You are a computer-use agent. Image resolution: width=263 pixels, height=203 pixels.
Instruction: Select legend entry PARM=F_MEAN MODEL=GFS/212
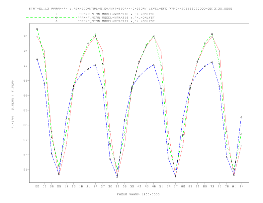tap(116, 21)
